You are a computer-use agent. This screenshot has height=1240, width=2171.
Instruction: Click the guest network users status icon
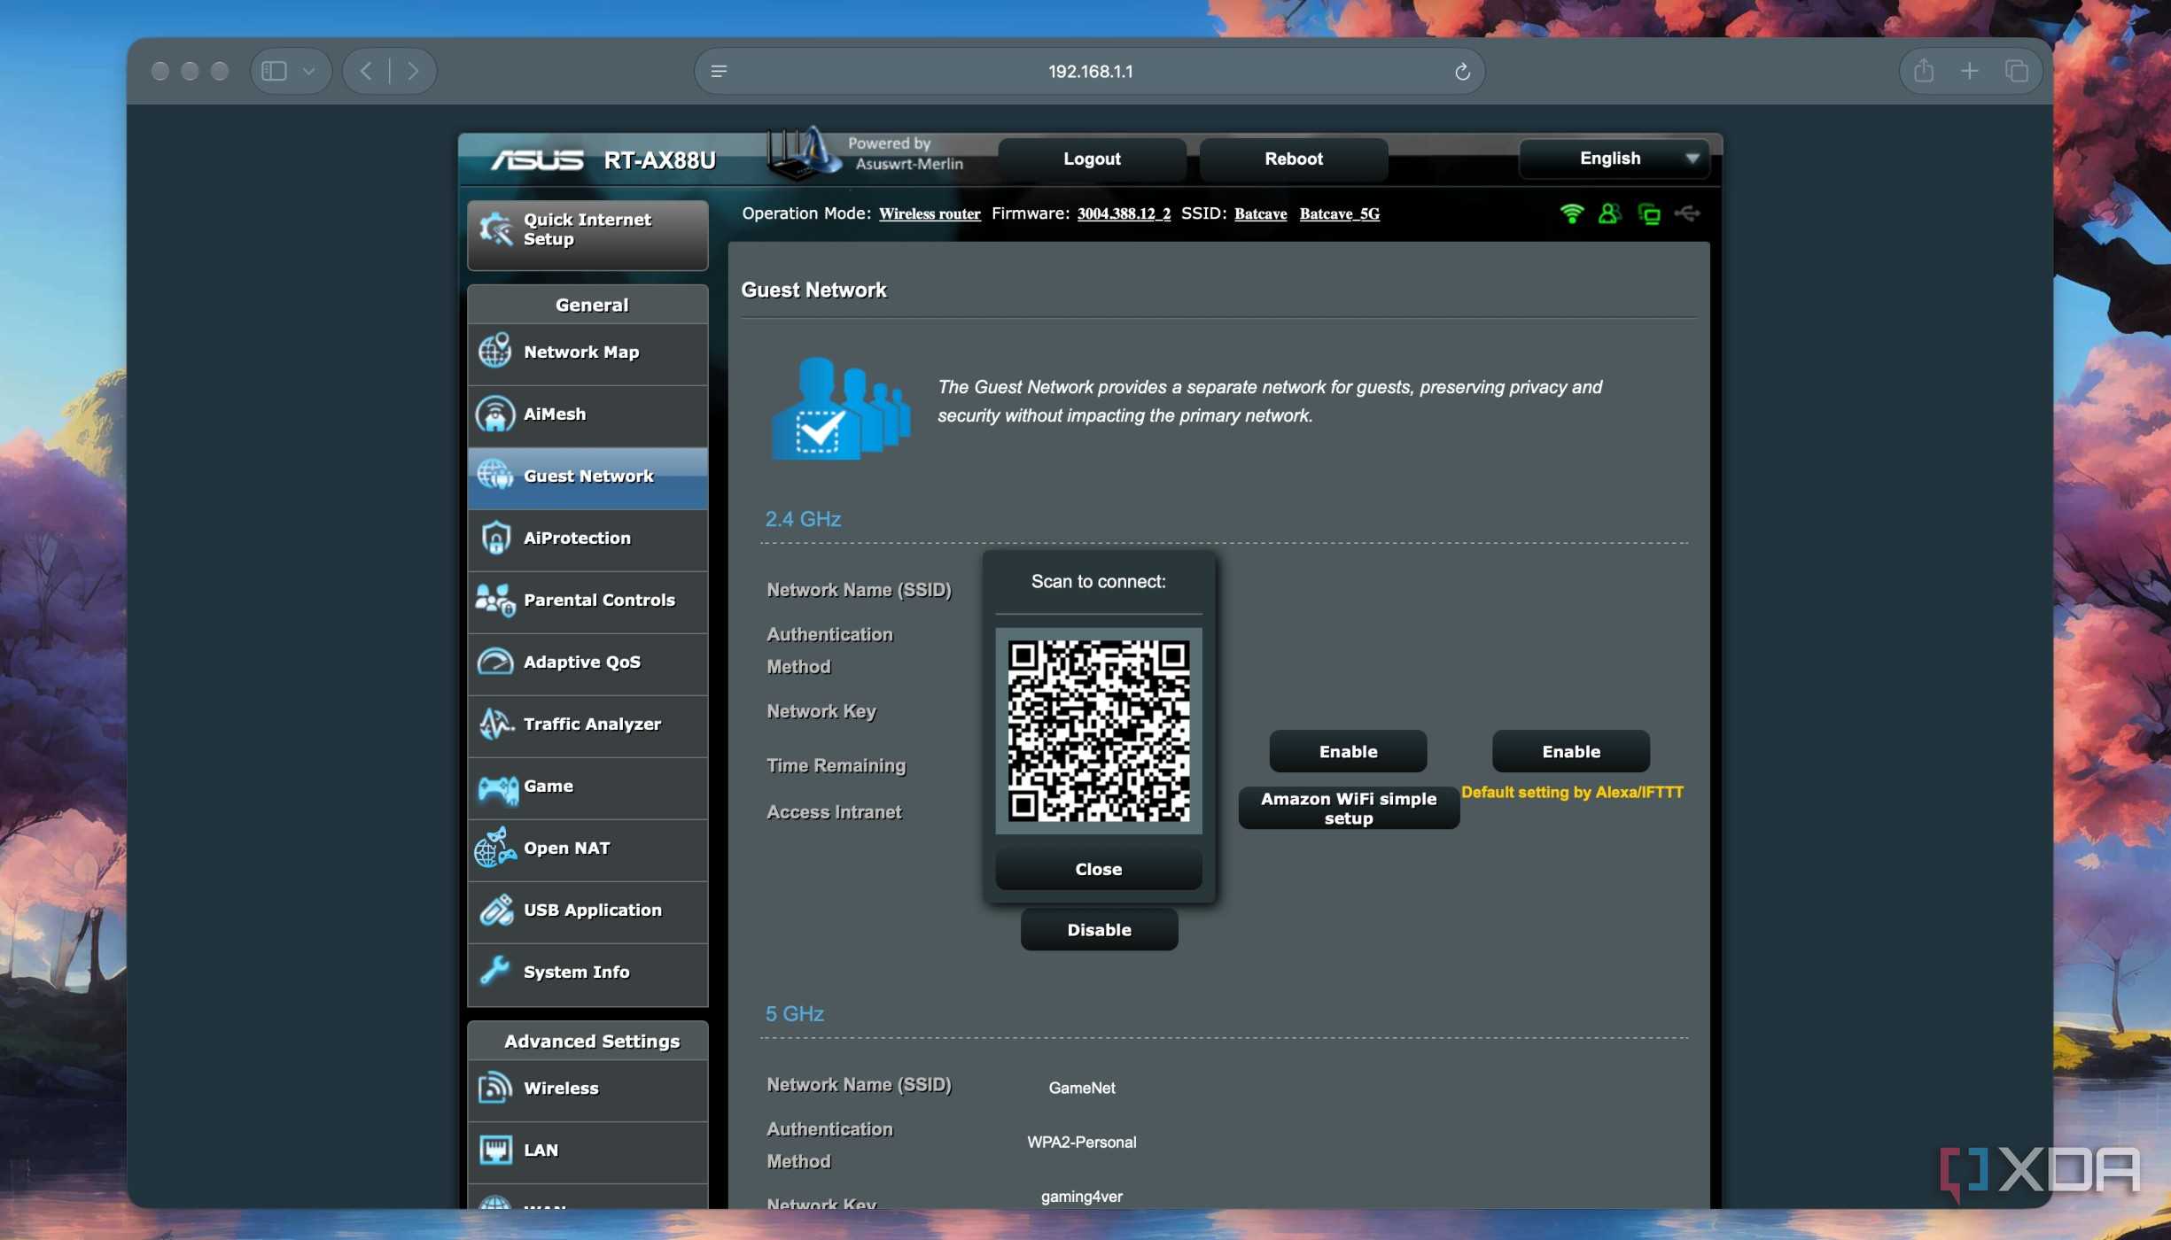[1609, 213]
